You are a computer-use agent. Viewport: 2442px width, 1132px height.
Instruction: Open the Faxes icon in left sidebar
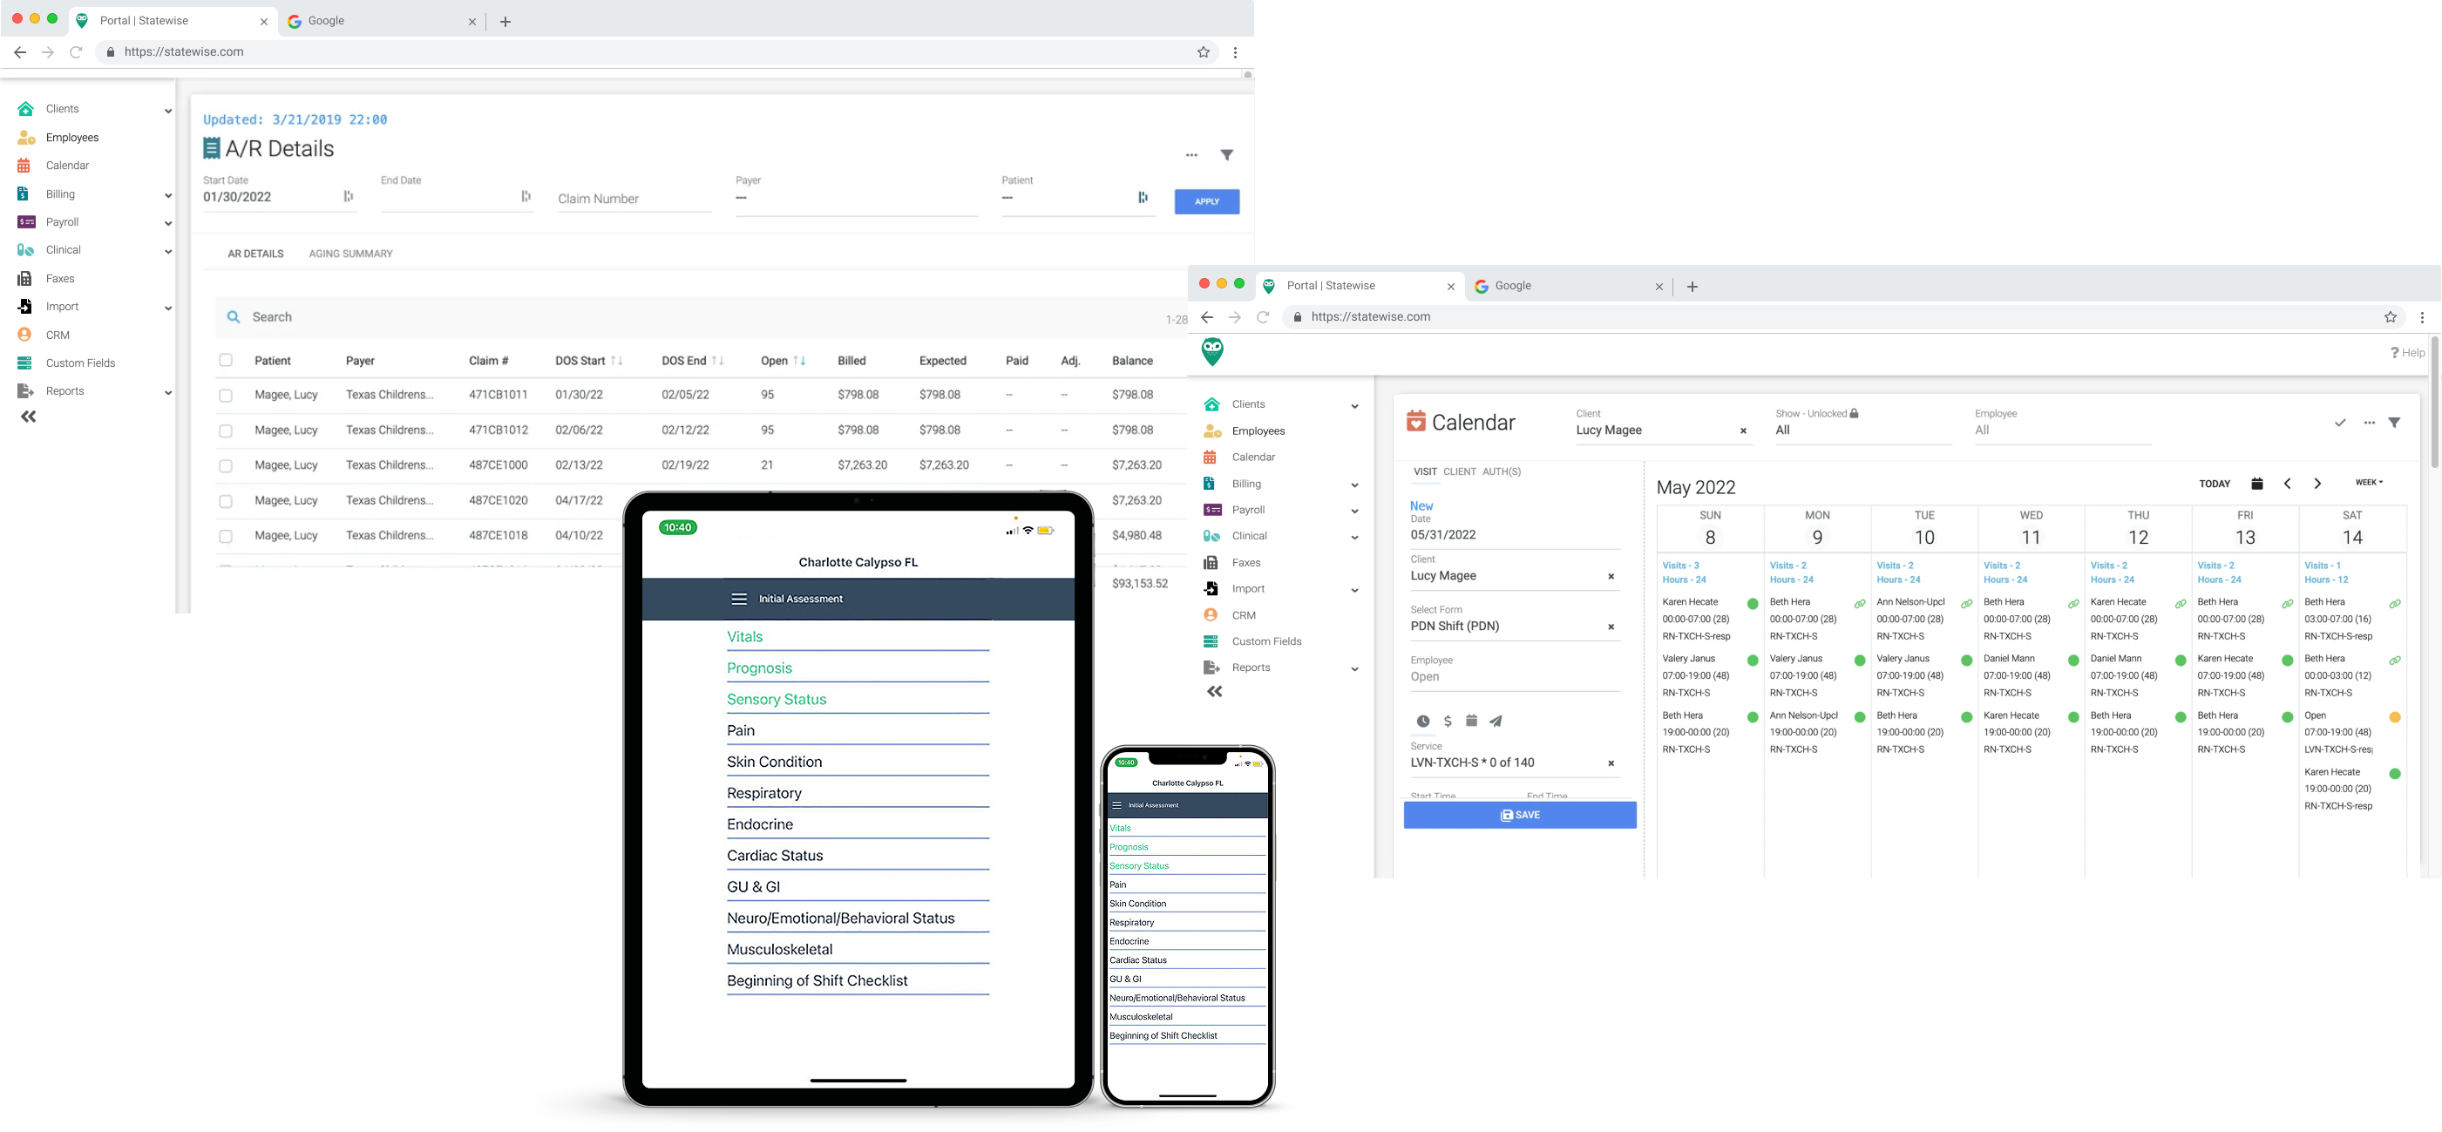(25, 279)
